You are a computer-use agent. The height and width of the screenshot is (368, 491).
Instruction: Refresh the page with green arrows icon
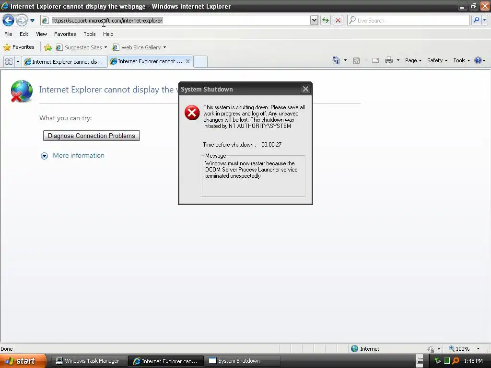point(326,20)
